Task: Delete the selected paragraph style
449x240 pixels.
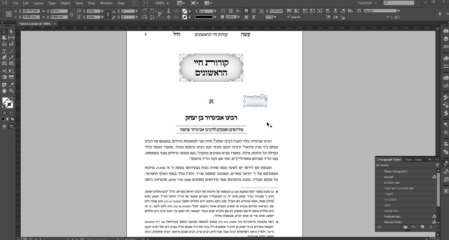Action: point(431,227)
